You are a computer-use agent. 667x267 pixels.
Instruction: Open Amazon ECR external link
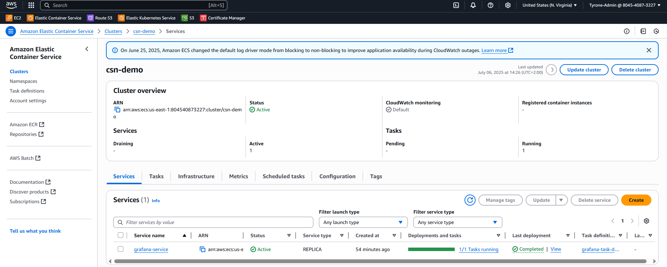tap(27, 124)
